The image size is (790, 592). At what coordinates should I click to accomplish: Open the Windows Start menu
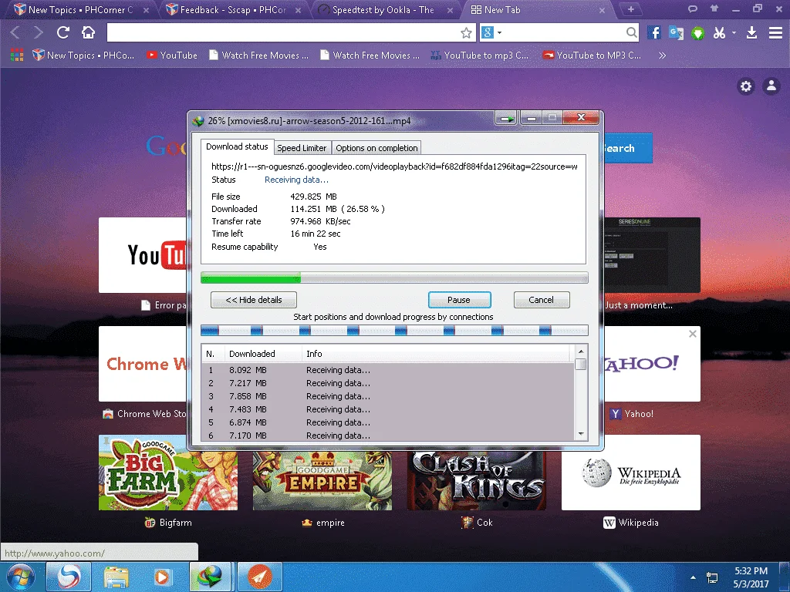coord(21,577)
